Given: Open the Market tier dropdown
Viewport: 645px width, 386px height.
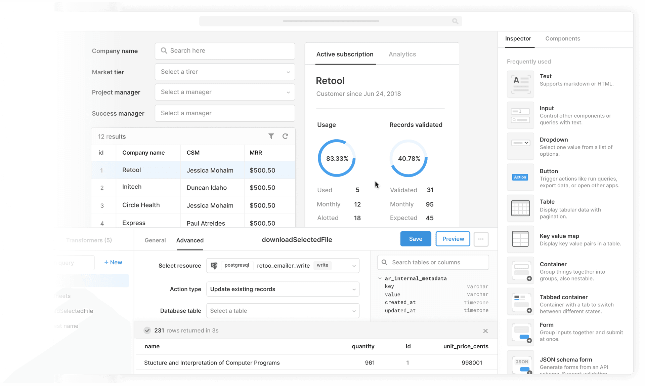Looking at the screenshot, I should click(x=225, y=72).
